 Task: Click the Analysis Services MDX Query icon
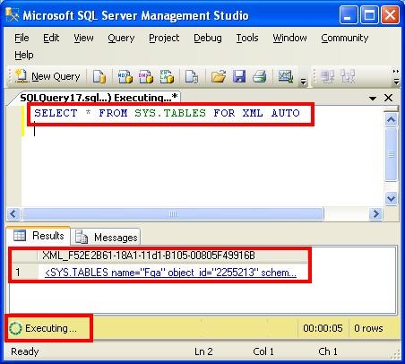click(125, 76)
